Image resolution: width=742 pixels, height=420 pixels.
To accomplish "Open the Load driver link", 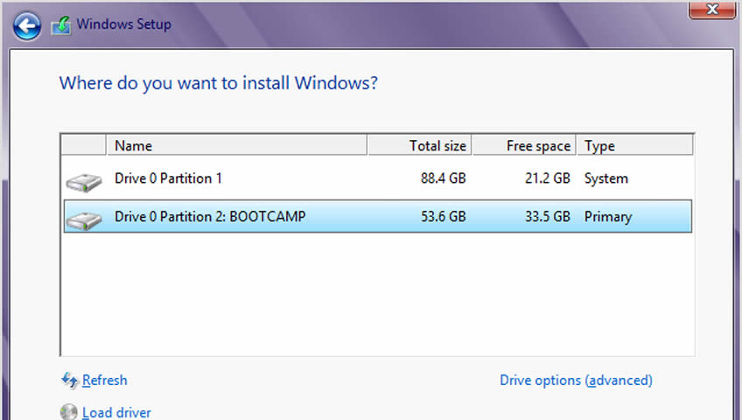I will [x=116, y=412].
